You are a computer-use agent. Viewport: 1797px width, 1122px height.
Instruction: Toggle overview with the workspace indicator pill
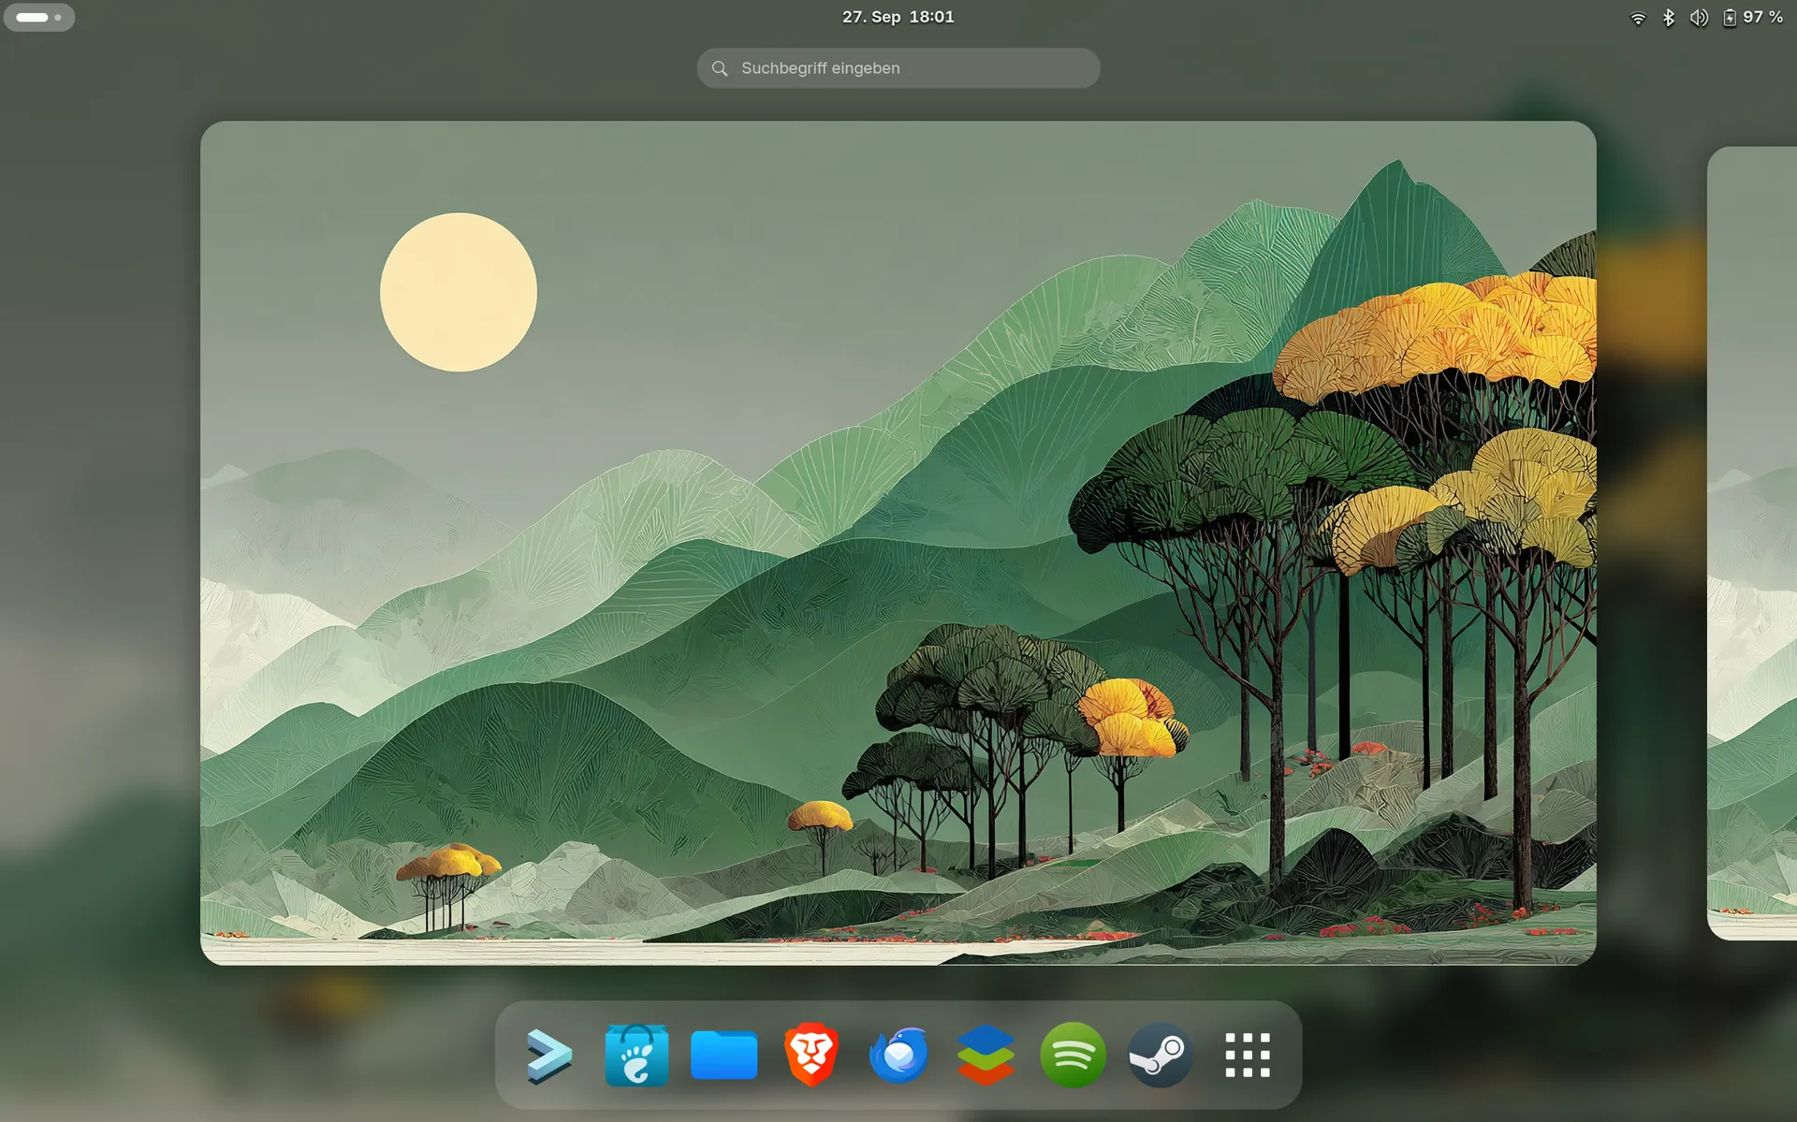pyautogui.click(x=38, y=17)
